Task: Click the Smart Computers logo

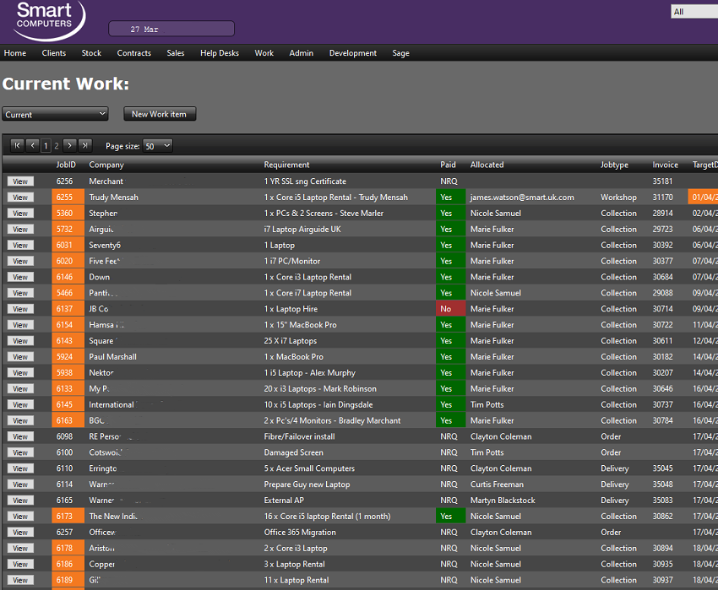Action: [46, 20]
